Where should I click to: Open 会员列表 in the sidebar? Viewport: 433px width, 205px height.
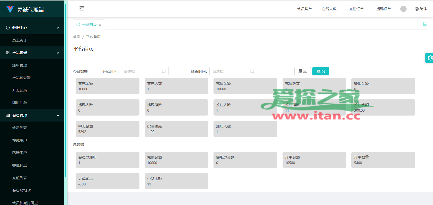20,128
